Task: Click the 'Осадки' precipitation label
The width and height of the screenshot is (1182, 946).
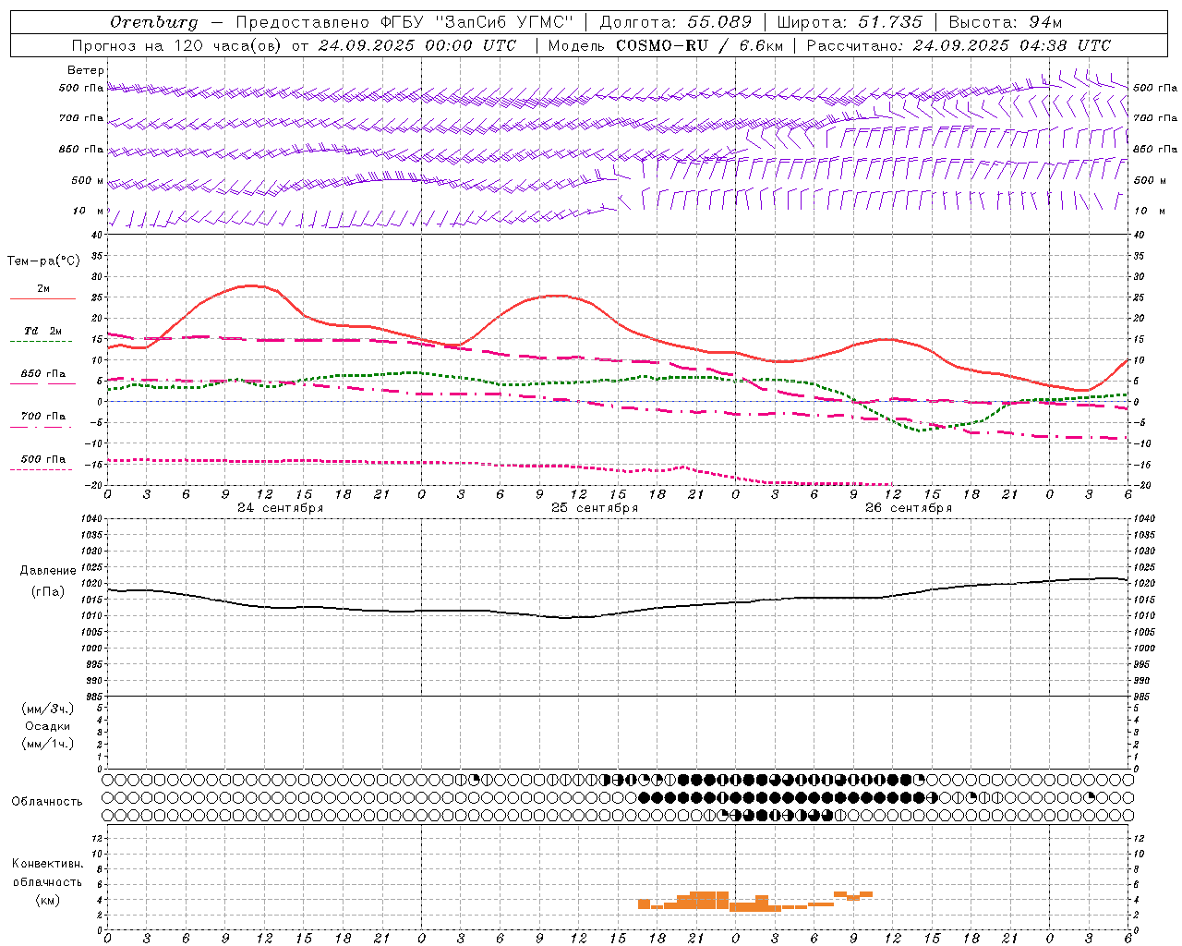Action: [x=48, y=726]
